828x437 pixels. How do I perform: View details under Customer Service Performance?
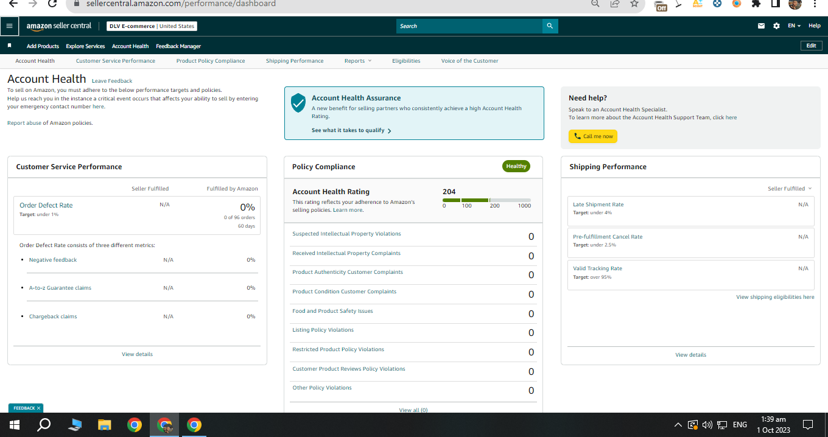pos(137,354)
